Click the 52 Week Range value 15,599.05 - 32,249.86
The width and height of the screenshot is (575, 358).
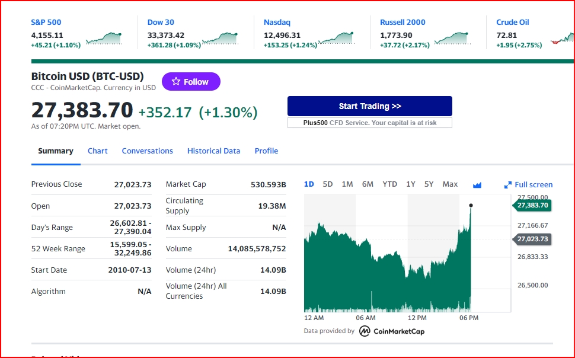coord(130,249)
